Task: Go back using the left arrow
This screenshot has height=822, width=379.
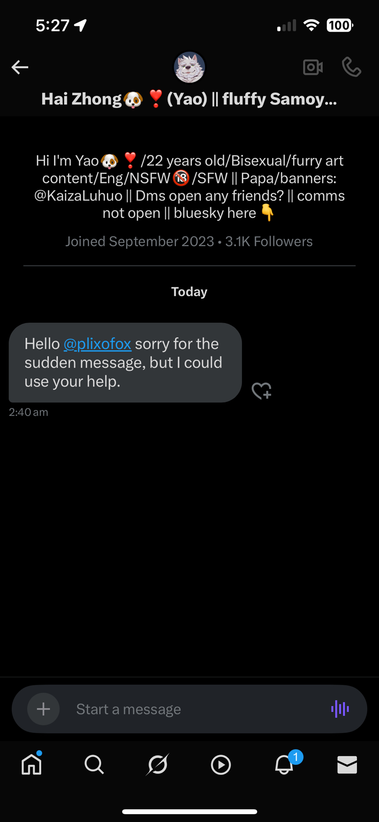Action: [x=20, y=67]
